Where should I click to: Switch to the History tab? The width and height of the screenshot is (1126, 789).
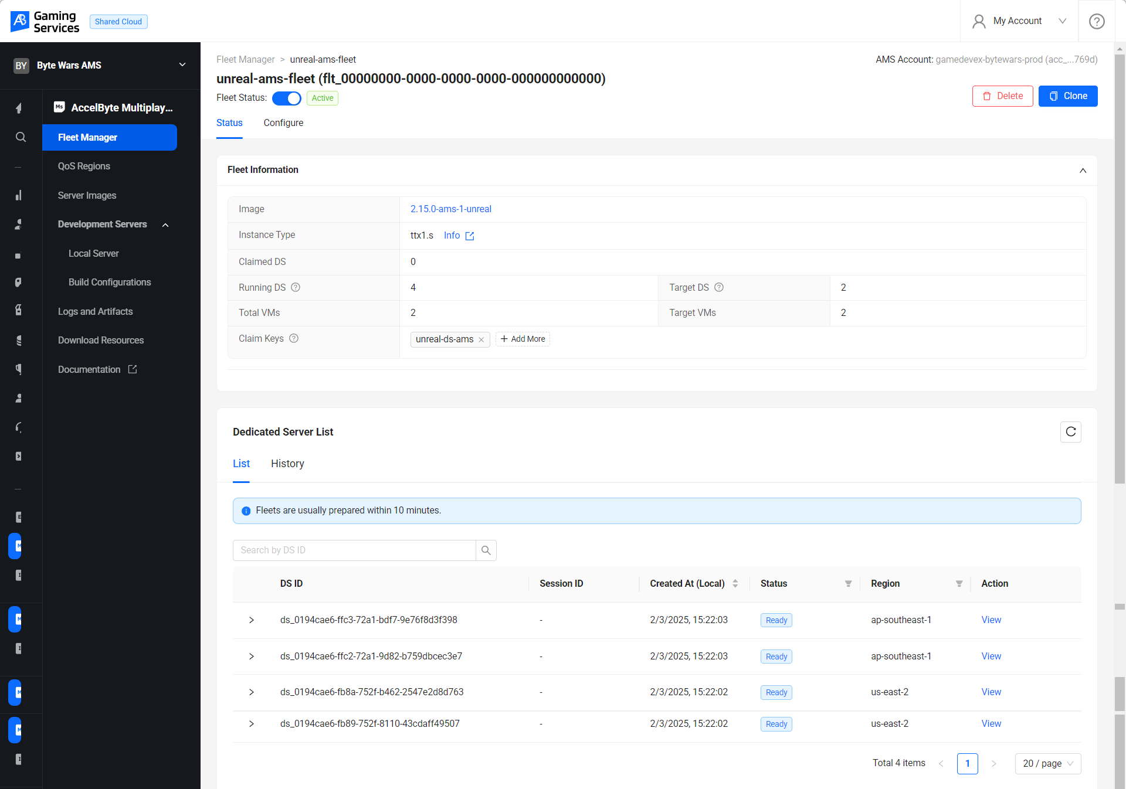(287, 463)
